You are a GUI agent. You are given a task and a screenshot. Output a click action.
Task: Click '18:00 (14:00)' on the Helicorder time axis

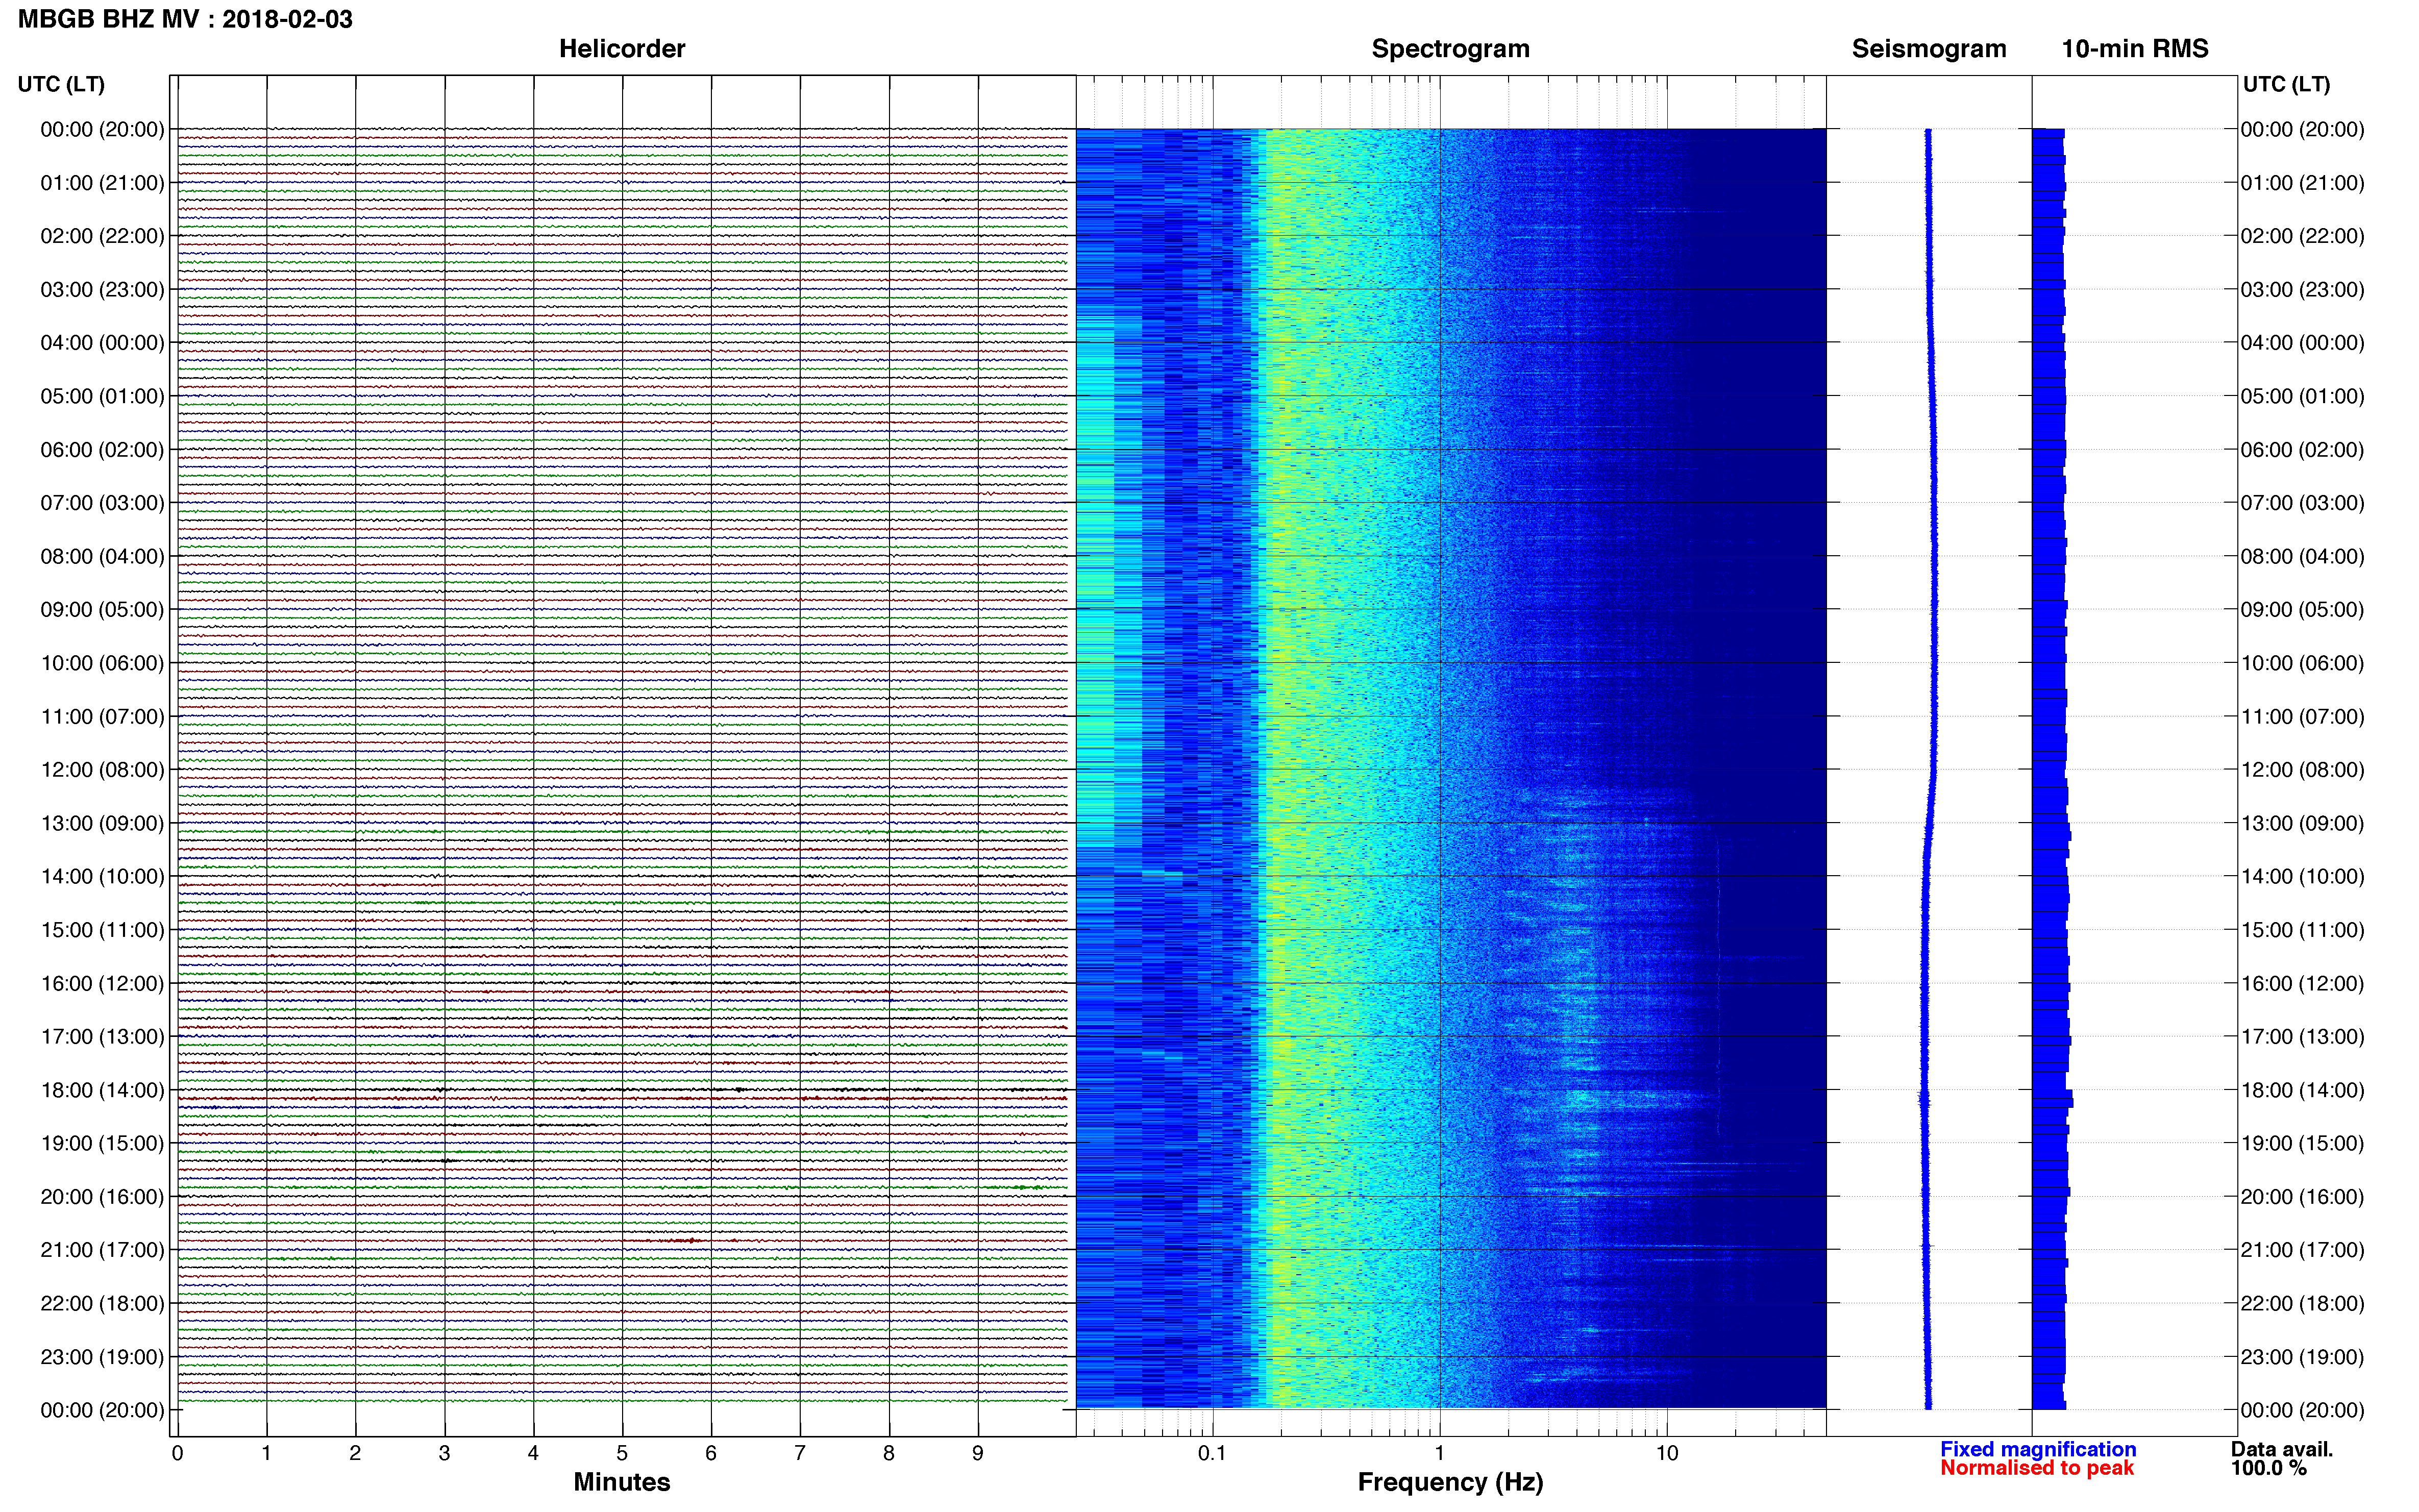[x=102, y=1090]
